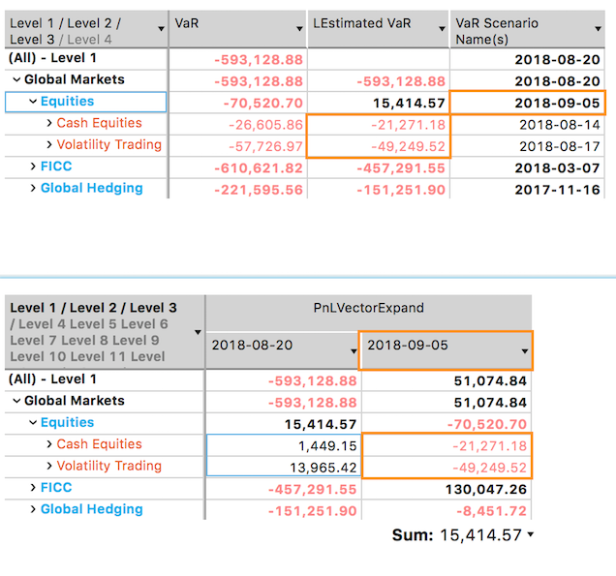Viewport: 616px width, 576px height.
Task: Expand Volatility Trading in the PnLVectorExpand table
Action: [49, 466]
